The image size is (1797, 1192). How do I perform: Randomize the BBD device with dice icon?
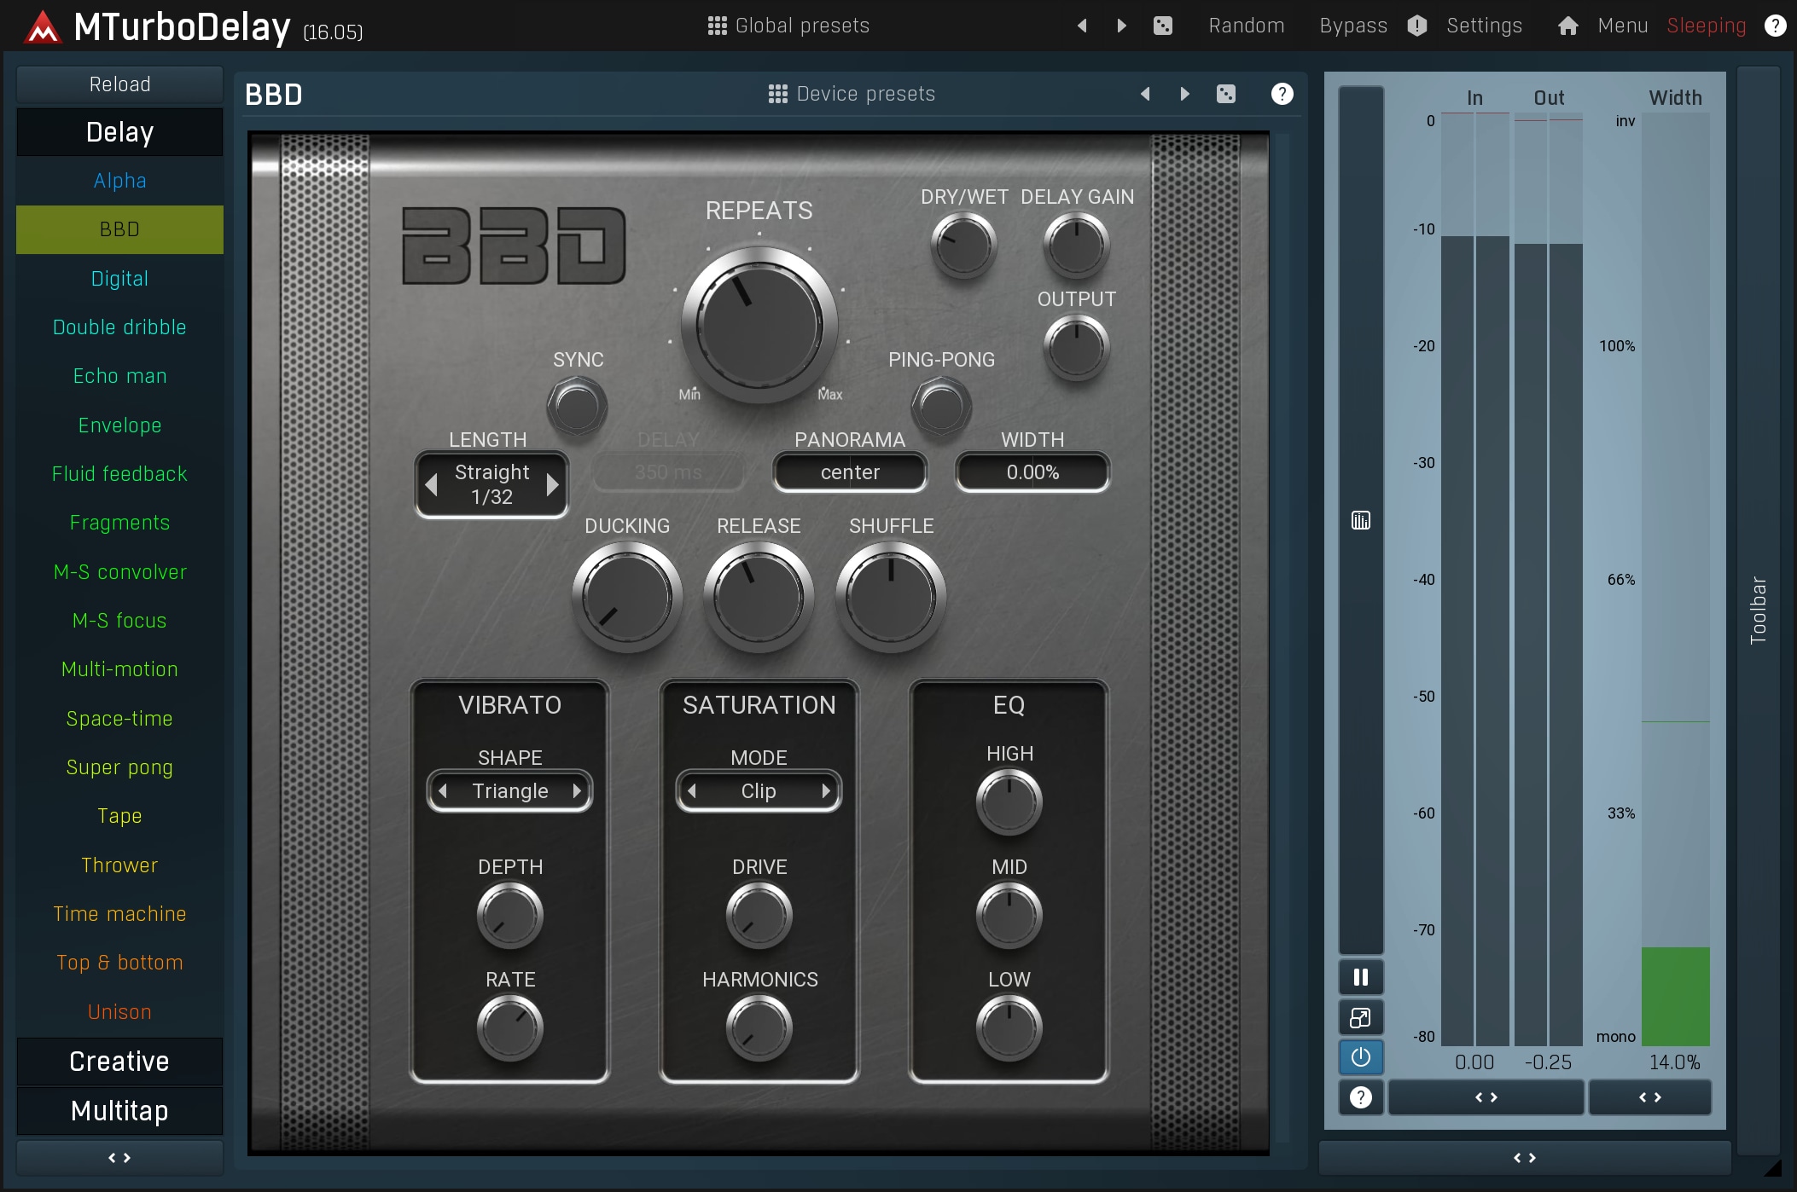(1226, 94)
